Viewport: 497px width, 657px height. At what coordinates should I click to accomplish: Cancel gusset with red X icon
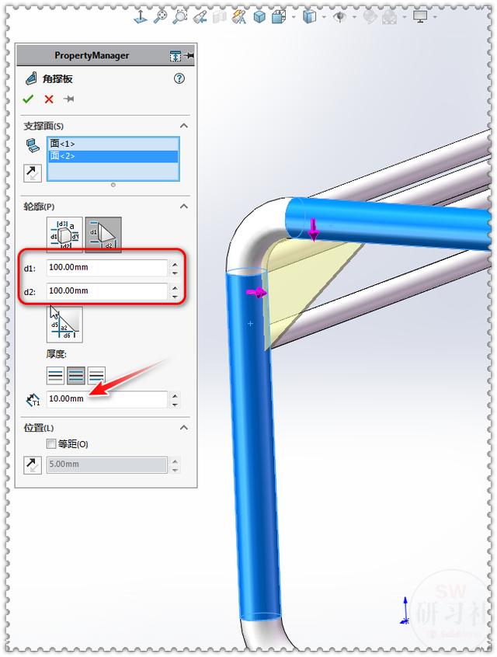pos(49,99)
